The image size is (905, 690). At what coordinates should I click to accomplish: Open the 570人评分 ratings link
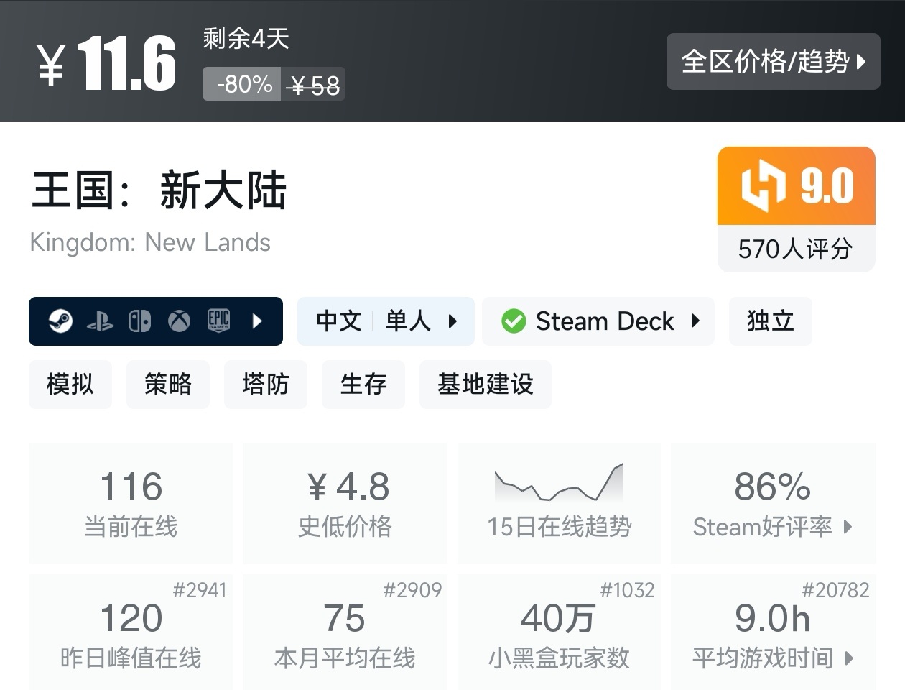click(796, 249)
